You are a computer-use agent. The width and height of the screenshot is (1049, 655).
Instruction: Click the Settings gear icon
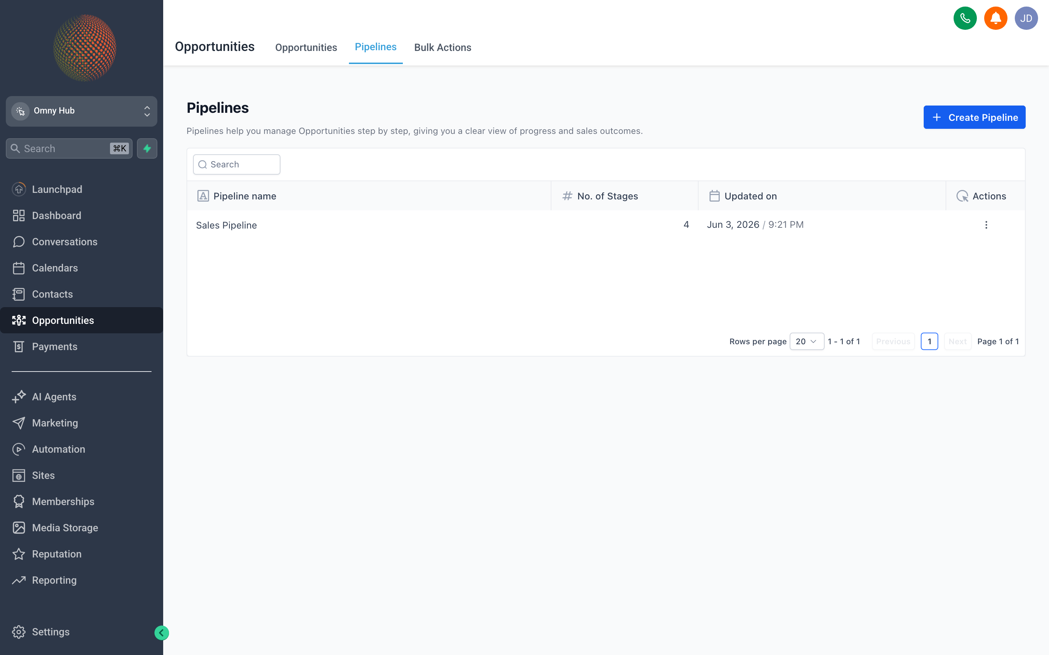coord(19,632)
